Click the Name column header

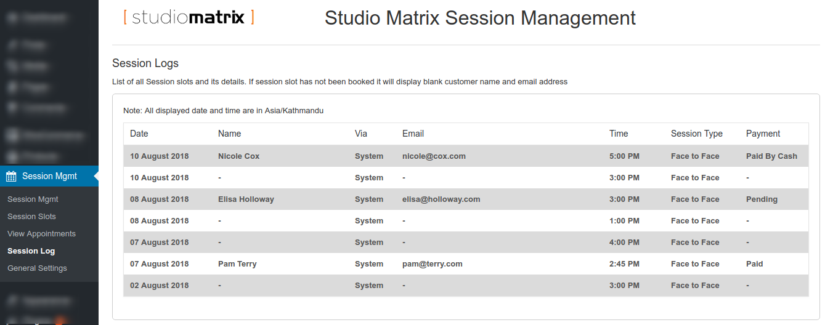[x=229, y=134]
